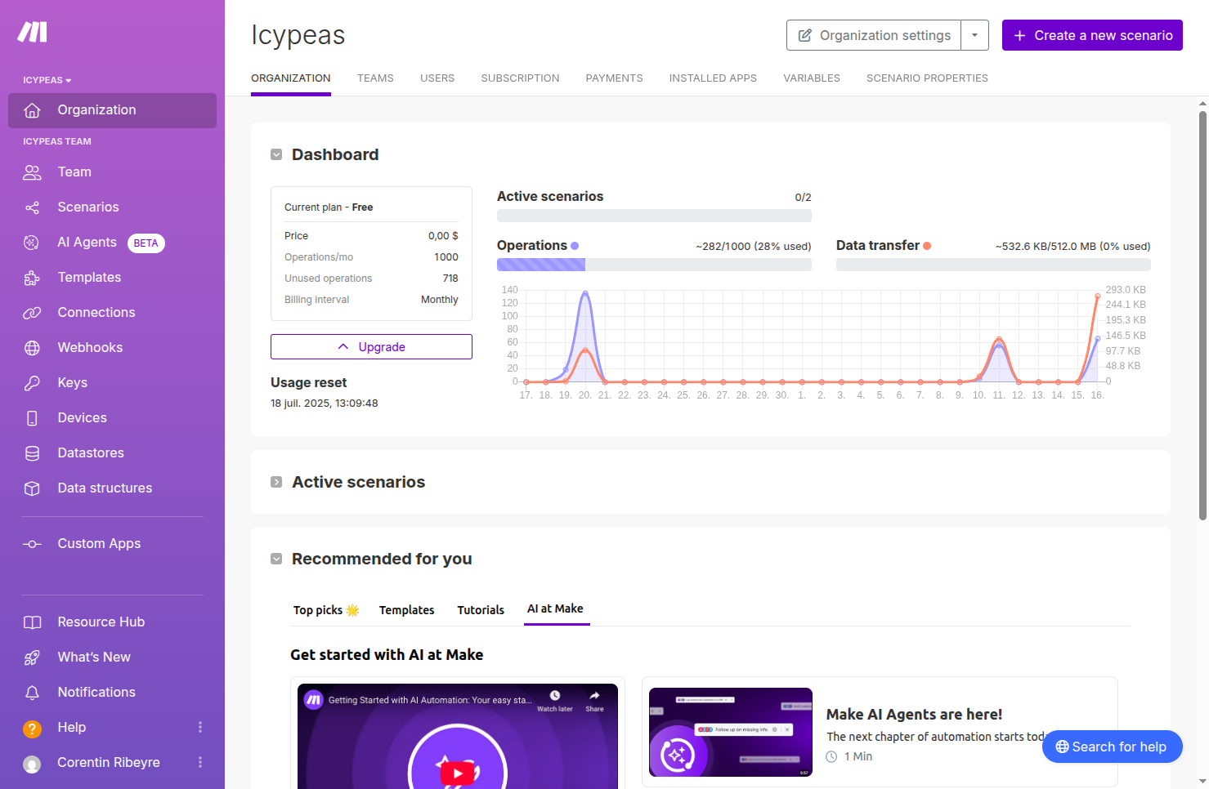This screenshot has height=789, width=1209.
Task: Click the Active scenarios progress bar
Action: pos(654,216)
